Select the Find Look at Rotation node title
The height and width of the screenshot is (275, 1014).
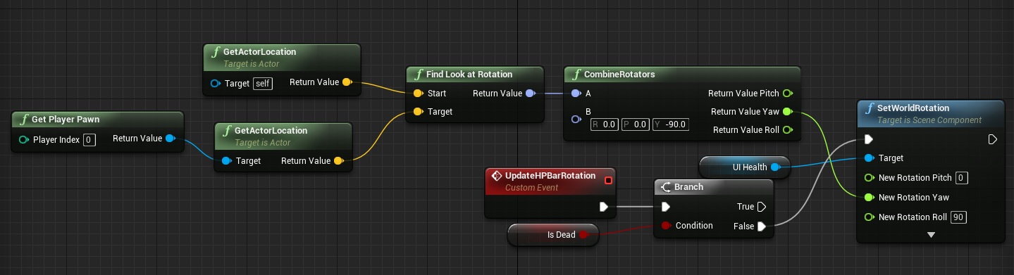469,74
